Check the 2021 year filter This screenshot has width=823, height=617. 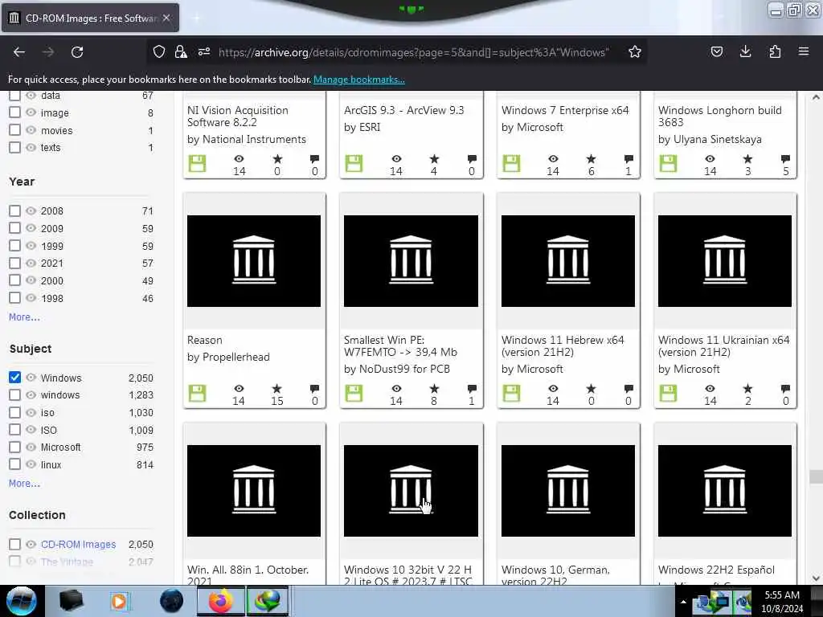click(x=14, y=263)
